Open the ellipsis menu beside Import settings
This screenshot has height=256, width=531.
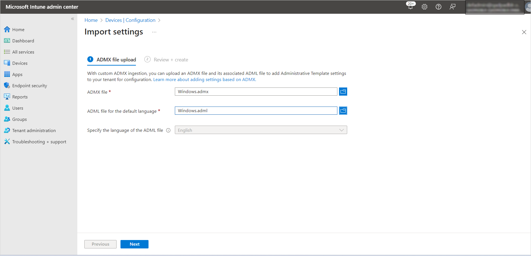point(154,32)
